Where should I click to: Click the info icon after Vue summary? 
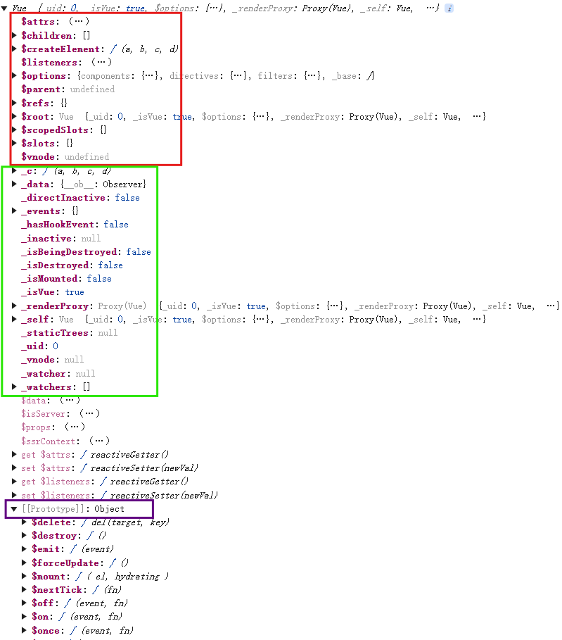449,8
